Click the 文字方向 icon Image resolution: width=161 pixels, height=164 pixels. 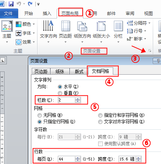point(48,26)
